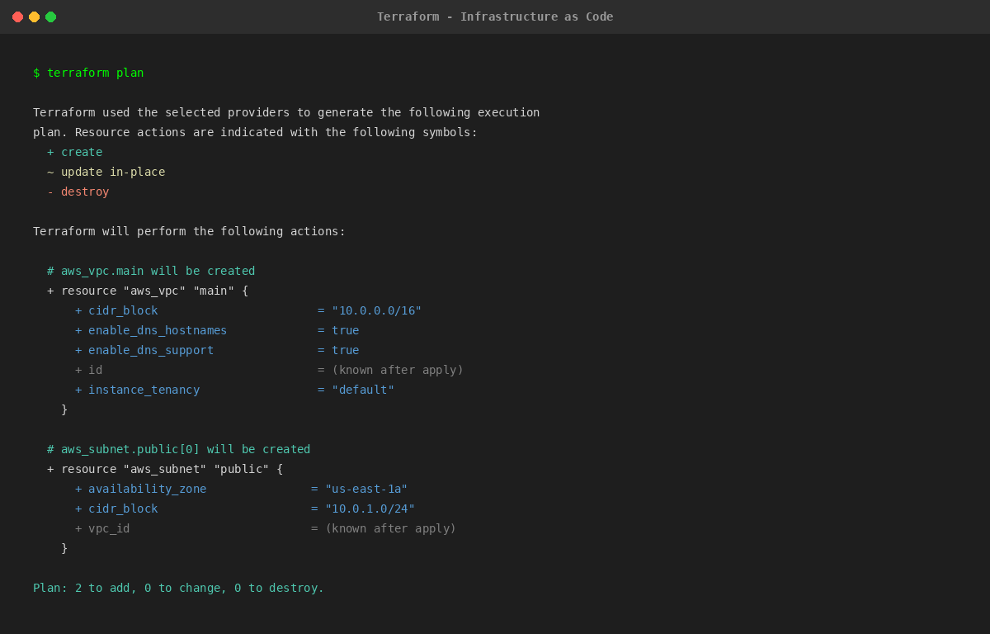
Task: Click the + sign before cidr_block attribute
Action: pyautogui.click(x=77, y=310)
